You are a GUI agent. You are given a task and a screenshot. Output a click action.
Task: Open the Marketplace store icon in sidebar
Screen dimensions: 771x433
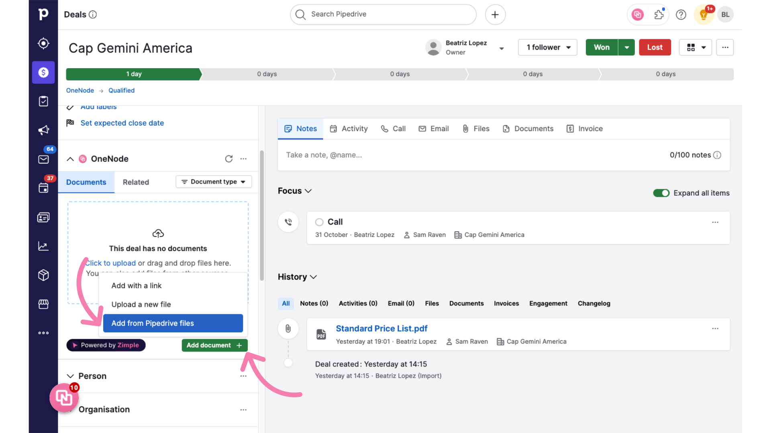(43, 304)
